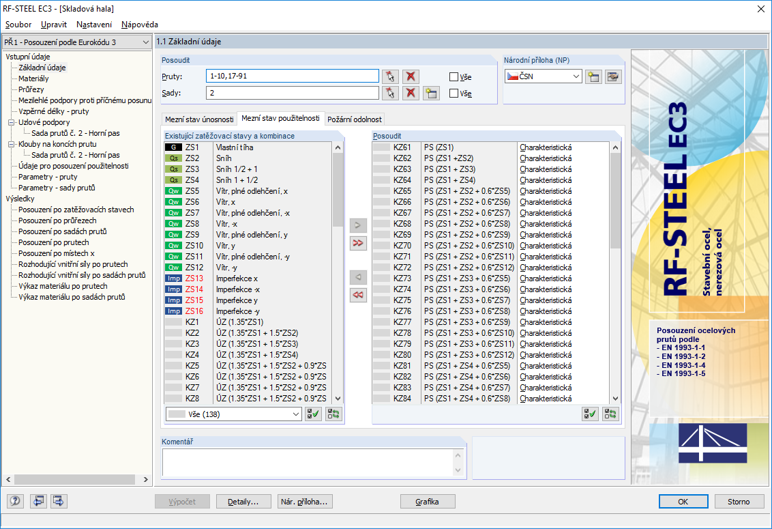
Task: Invert selection in Posoudit combinations list
Action: click(x=610, y=414)
